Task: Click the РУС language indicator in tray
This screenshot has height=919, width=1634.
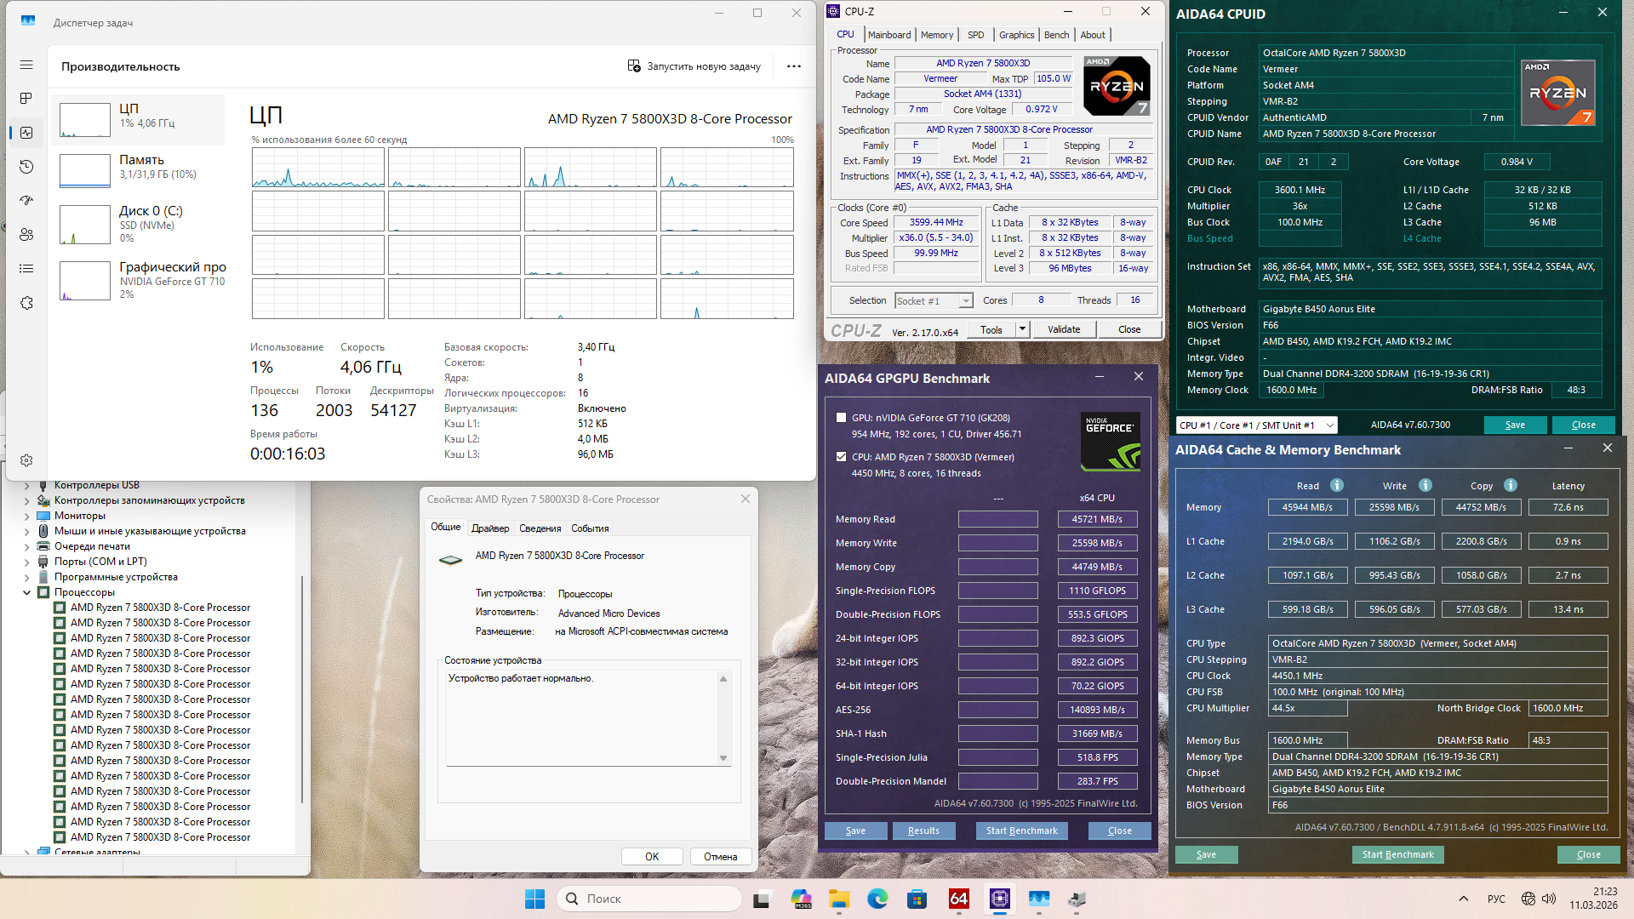Action: pos(1496,899)
